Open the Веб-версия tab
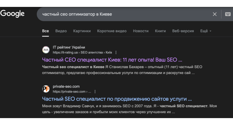This screenshot has height=125, width=233. point(183,31)
